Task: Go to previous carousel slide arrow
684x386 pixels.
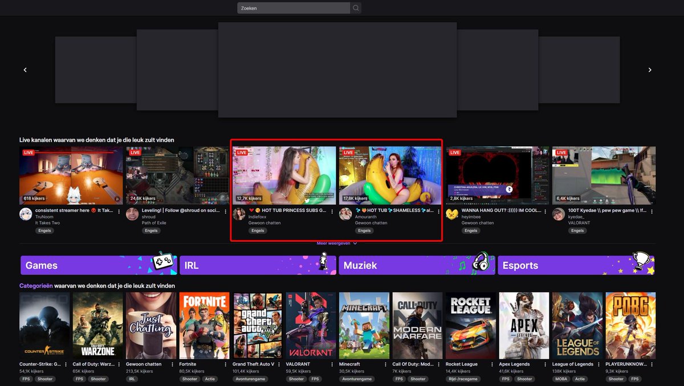Action: click(x=25, y=69)
